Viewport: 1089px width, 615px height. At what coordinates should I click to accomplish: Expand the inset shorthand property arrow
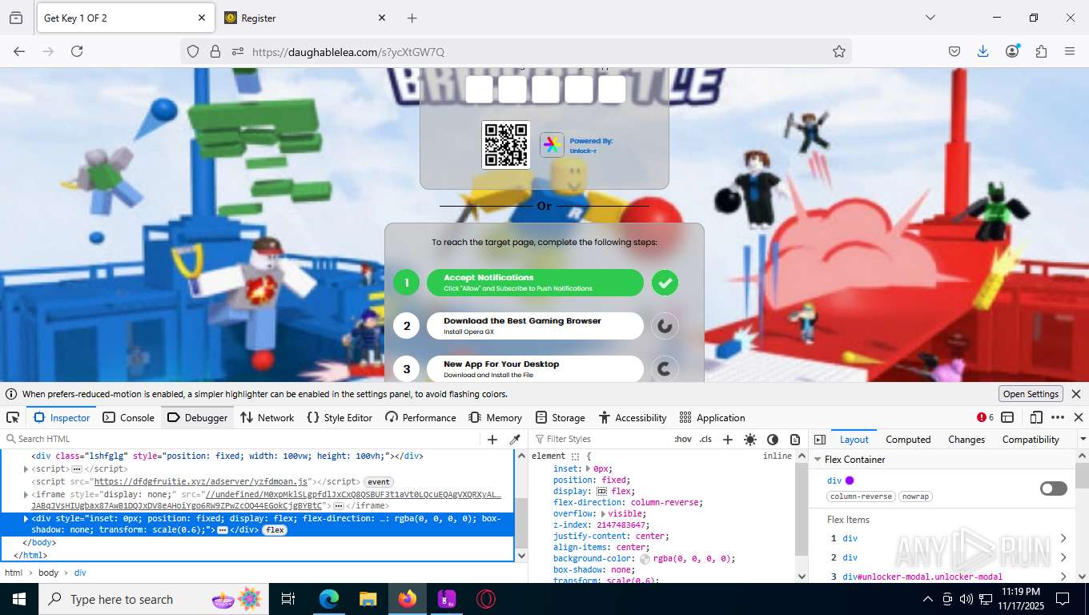tap(589, 468)
